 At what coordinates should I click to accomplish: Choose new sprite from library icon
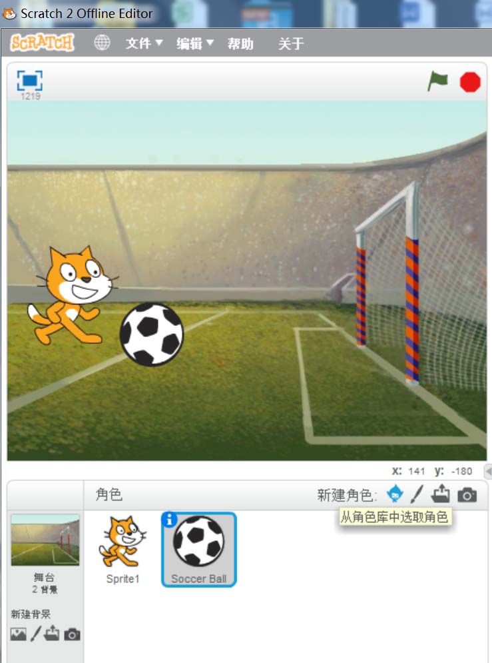coord(395,494)
